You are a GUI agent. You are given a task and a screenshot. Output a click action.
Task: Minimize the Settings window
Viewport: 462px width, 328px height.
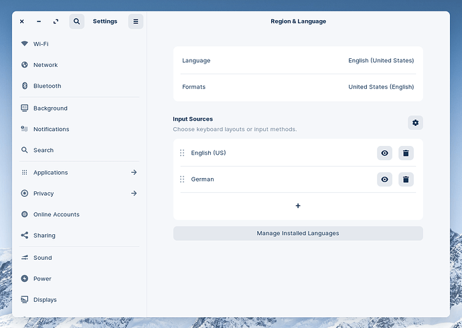39,21
